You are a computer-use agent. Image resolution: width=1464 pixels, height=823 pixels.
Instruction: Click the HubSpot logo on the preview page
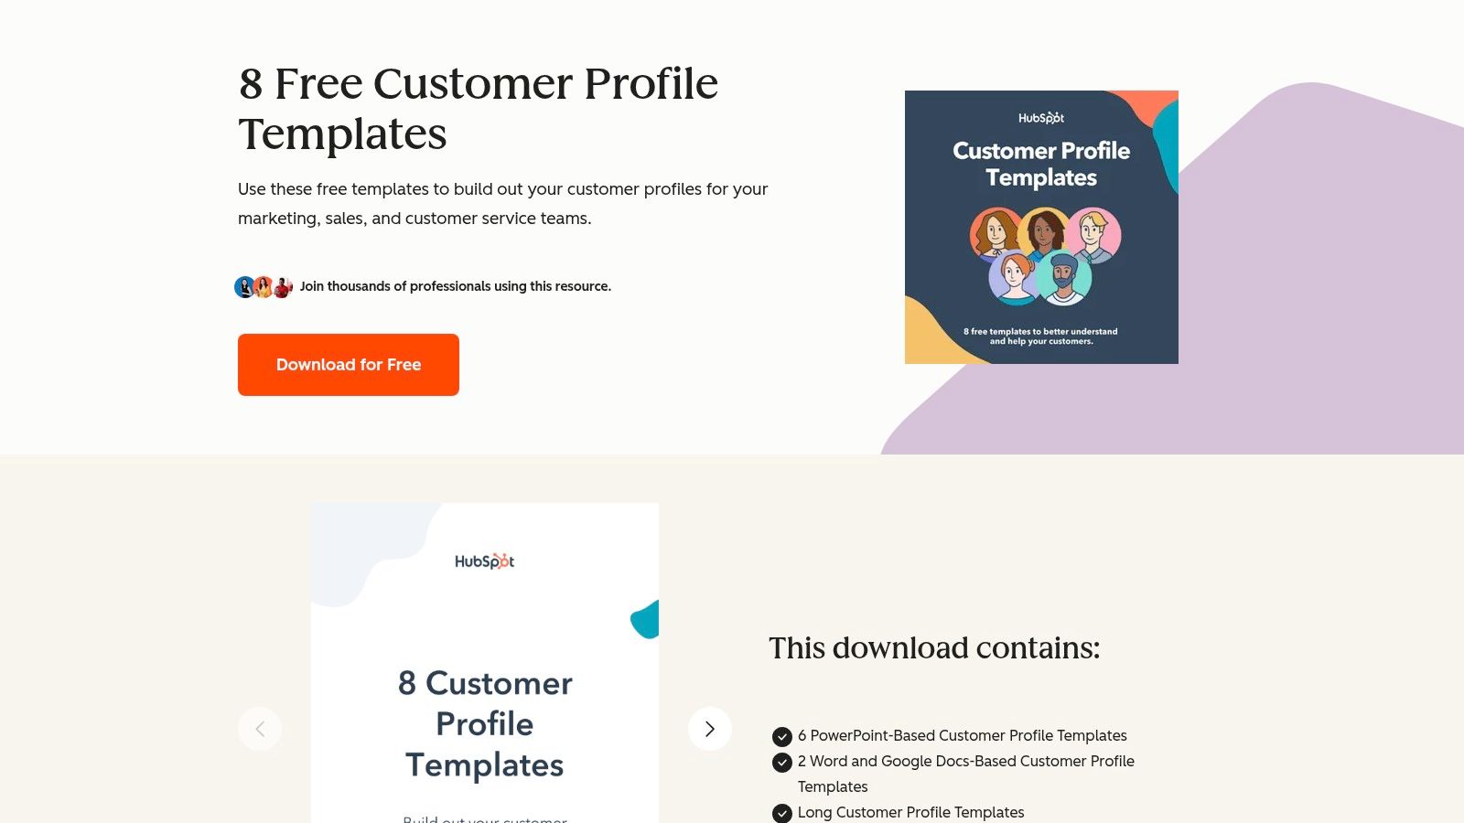[485, 561]
